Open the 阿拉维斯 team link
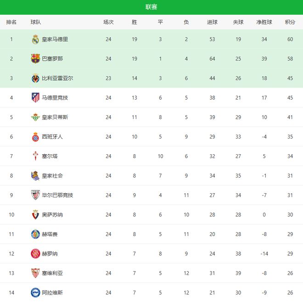The image size is (303, 302). [52, 292]
